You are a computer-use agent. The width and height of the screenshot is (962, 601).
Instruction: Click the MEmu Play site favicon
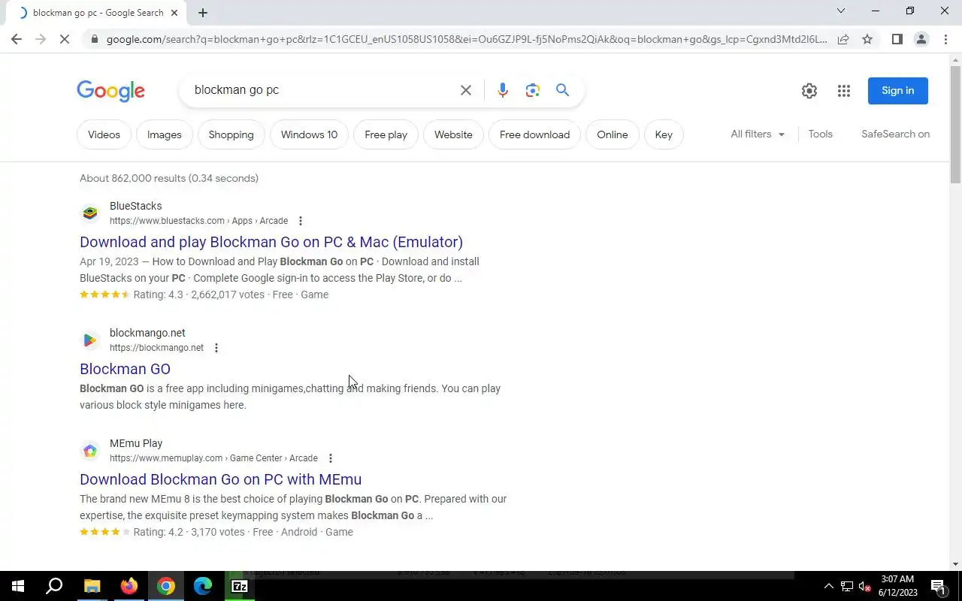click(90, 451)
